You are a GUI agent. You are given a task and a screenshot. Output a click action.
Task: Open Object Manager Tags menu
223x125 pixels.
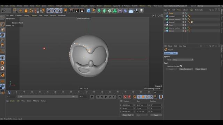(x=191, y=10)
